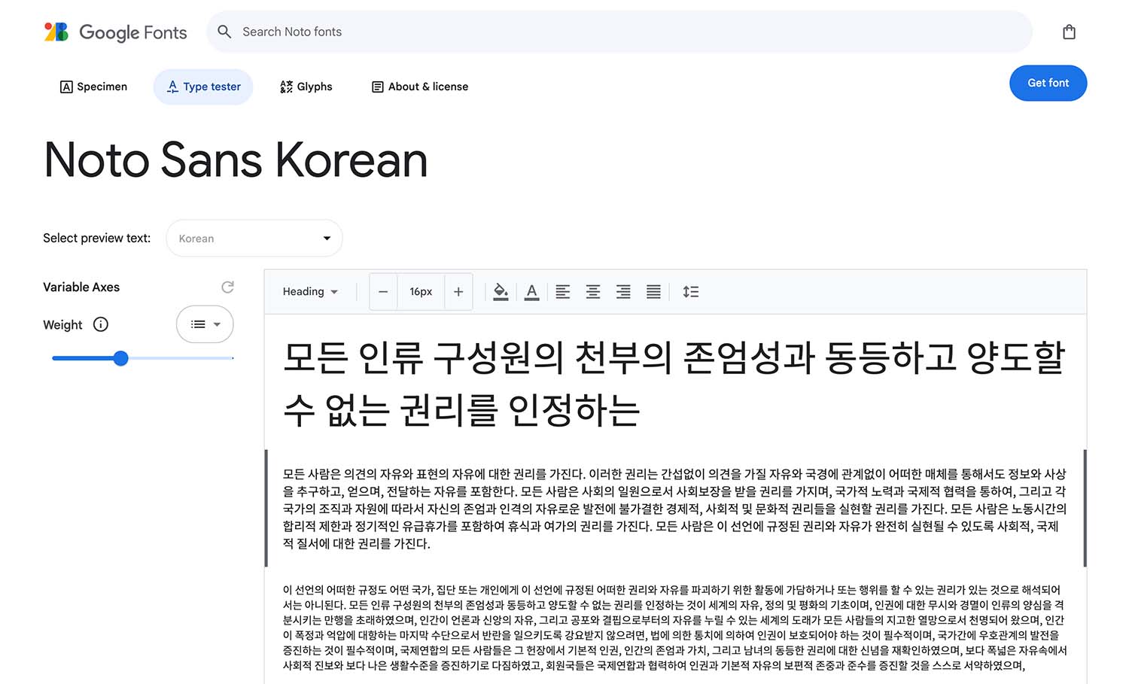Open the text color tool
Image resolution: width=1129 pixels, height=684 pixels.
click(x=531, y=292)
